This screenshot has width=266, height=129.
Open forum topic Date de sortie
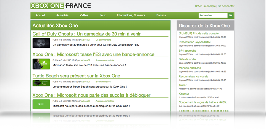(187, 59)
